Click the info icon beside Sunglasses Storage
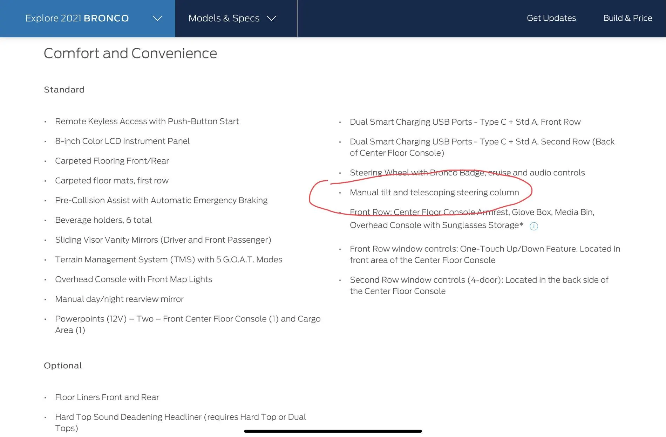The height and width of the screenshot is (437, 666). [534, 226]
